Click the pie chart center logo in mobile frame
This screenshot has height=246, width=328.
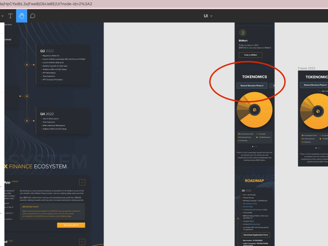pos(255,110)
